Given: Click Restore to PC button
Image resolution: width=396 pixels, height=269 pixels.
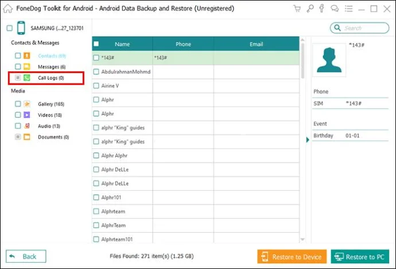Looking at the screenshot, I should coord(360,256).
